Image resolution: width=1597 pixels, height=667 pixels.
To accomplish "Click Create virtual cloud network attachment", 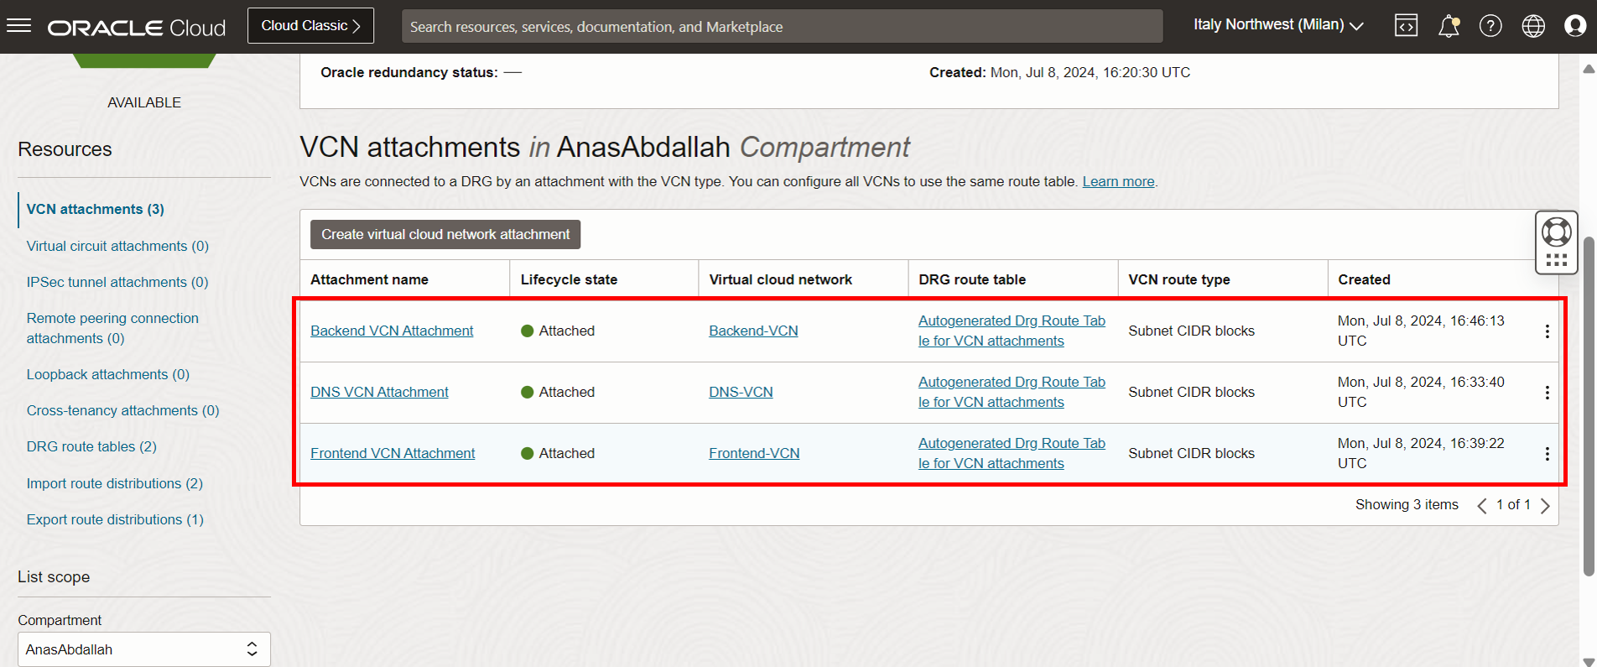I will [445, 234].
